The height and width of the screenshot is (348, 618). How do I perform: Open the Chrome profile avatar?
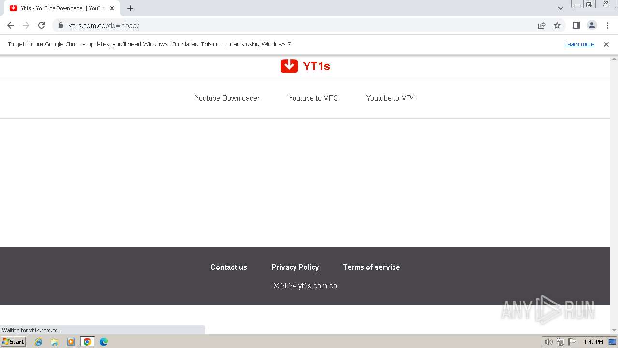[591, 25]
